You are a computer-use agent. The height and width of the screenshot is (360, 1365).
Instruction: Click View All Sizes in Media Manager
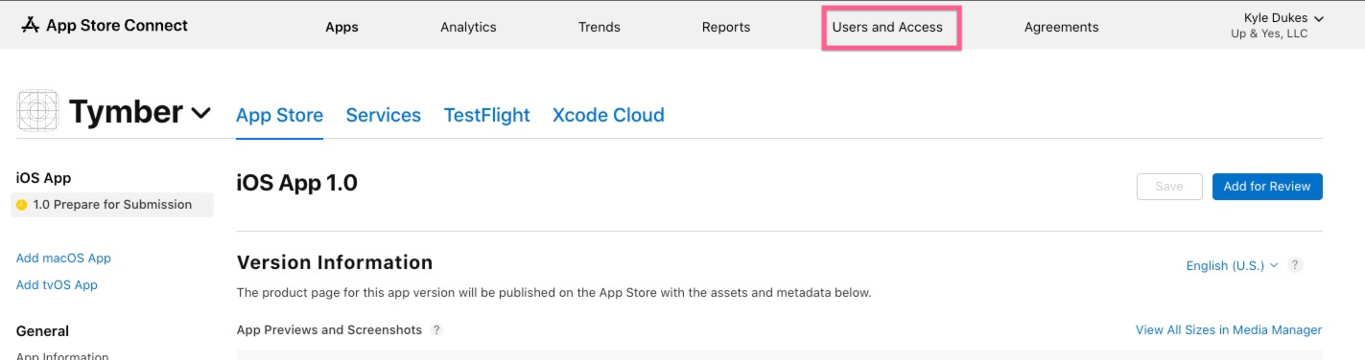1229,330
